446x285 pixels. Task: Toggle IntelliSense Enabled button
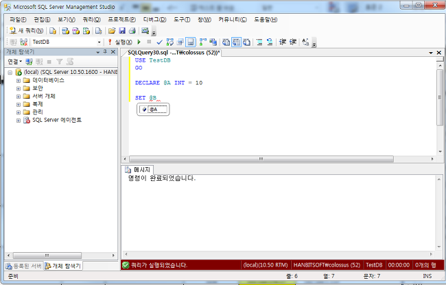pos(190,42)
